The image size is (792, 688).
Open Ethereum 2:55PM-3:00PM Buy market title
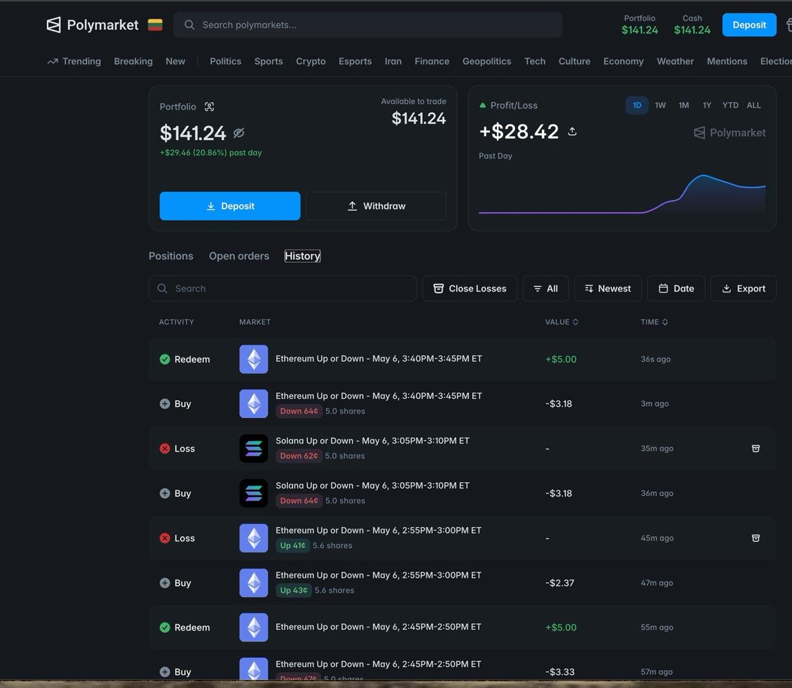click(378, 575)
